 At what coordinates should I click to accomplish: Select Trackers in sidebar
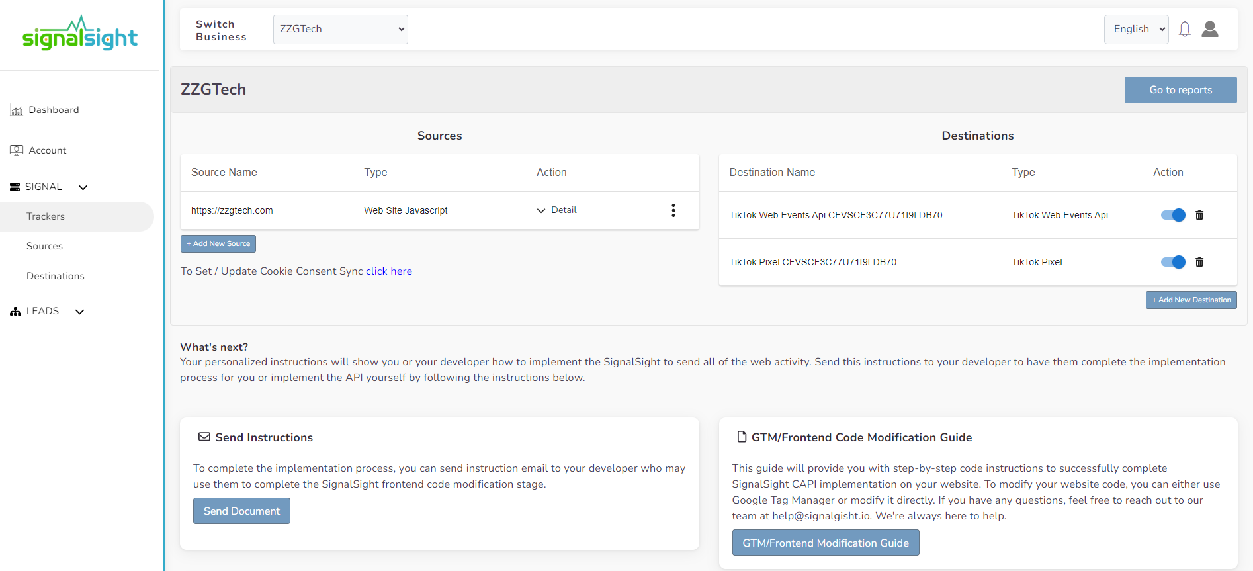point(77,216)
